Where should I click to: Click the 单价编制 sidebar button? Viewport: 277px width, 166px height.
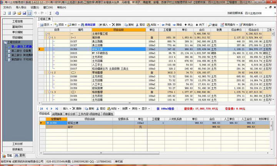pos(18,32)
